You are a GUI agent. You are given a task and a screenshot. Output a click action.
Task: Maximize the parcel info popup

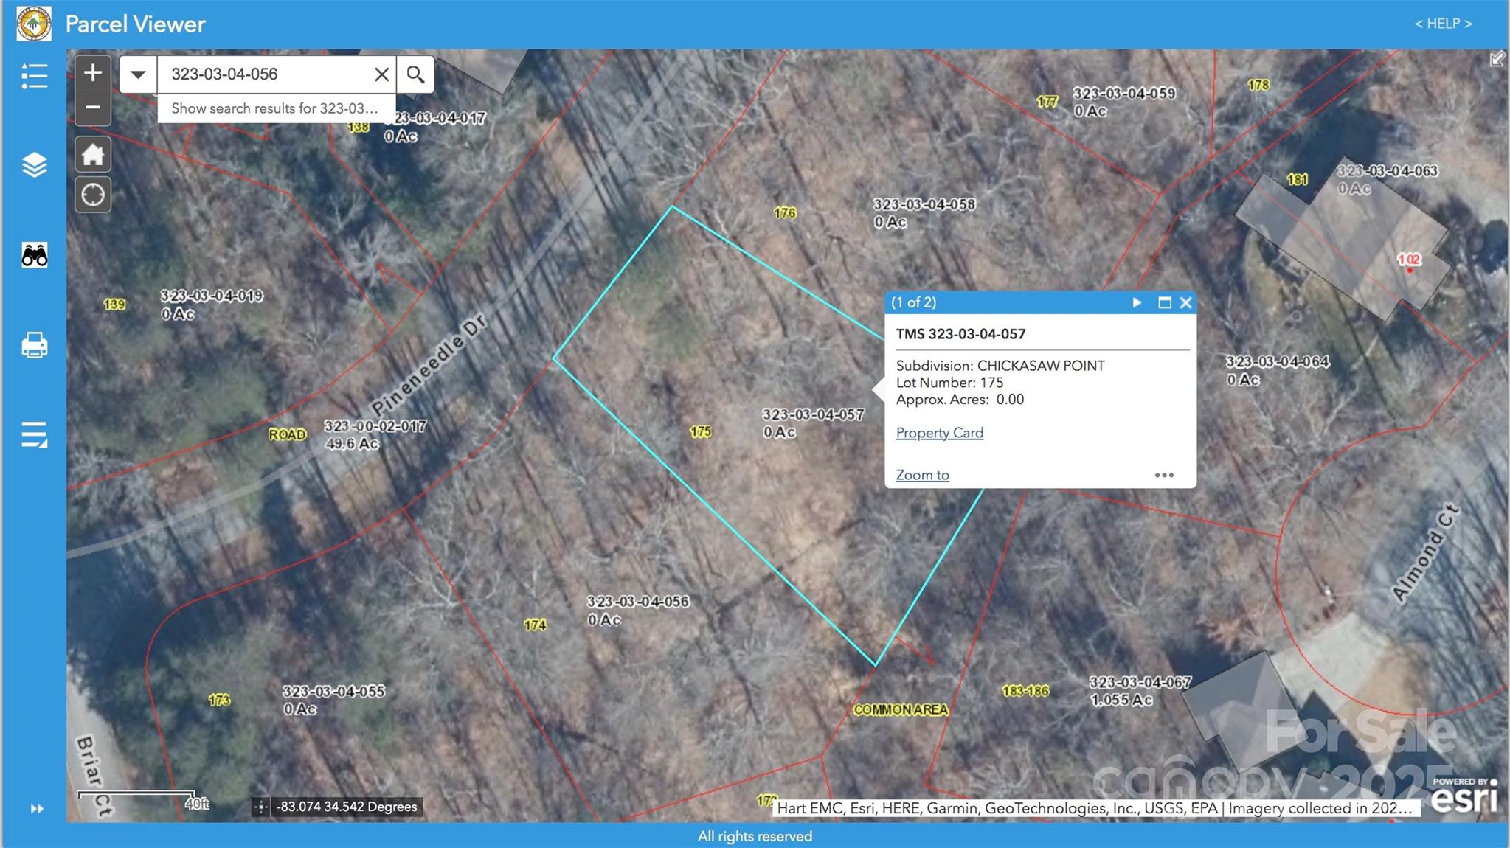1164,302
